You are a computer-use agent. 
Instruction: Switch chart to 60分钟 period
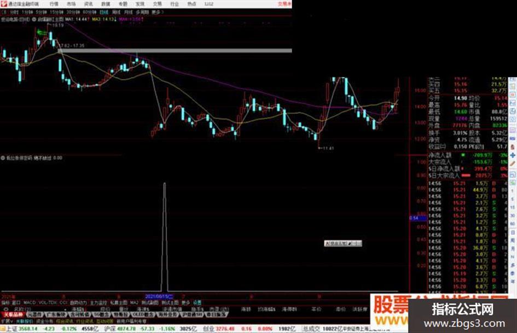89,12
